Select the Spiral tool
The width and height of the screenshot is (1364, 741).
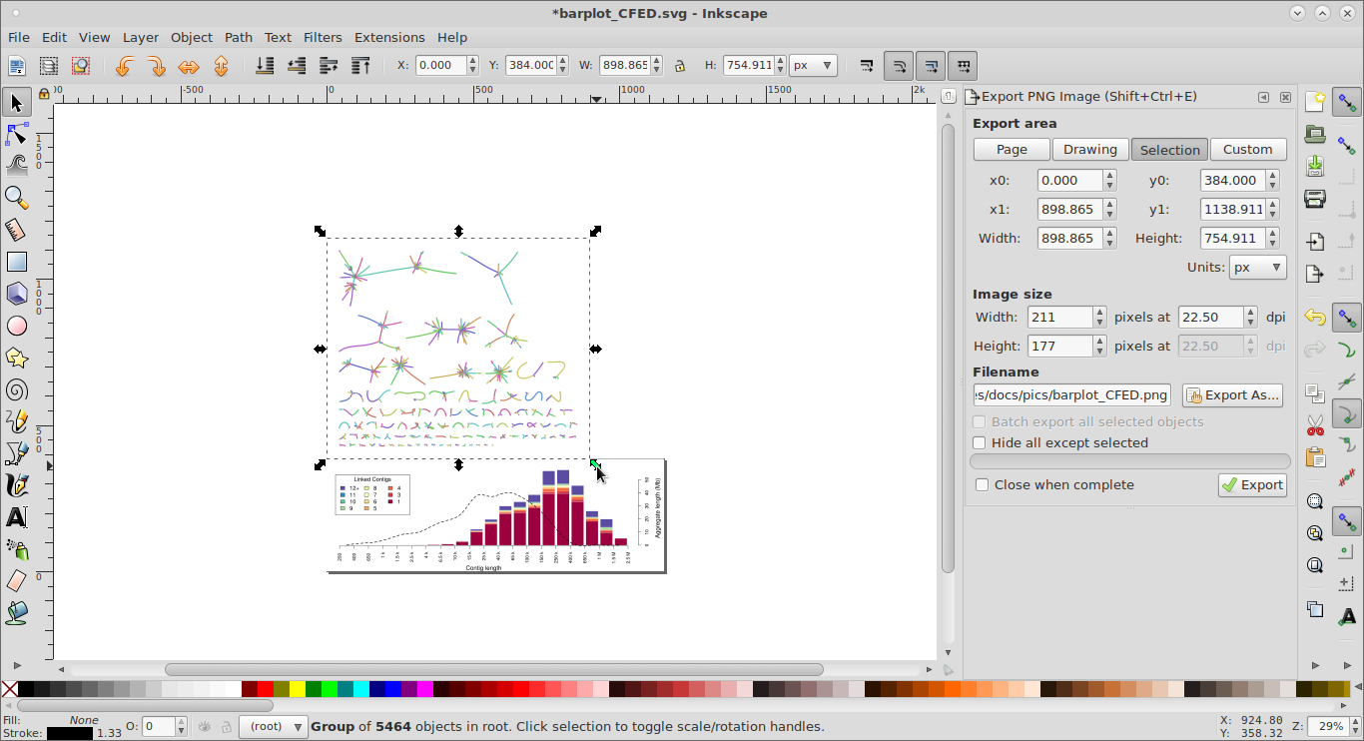17,389
